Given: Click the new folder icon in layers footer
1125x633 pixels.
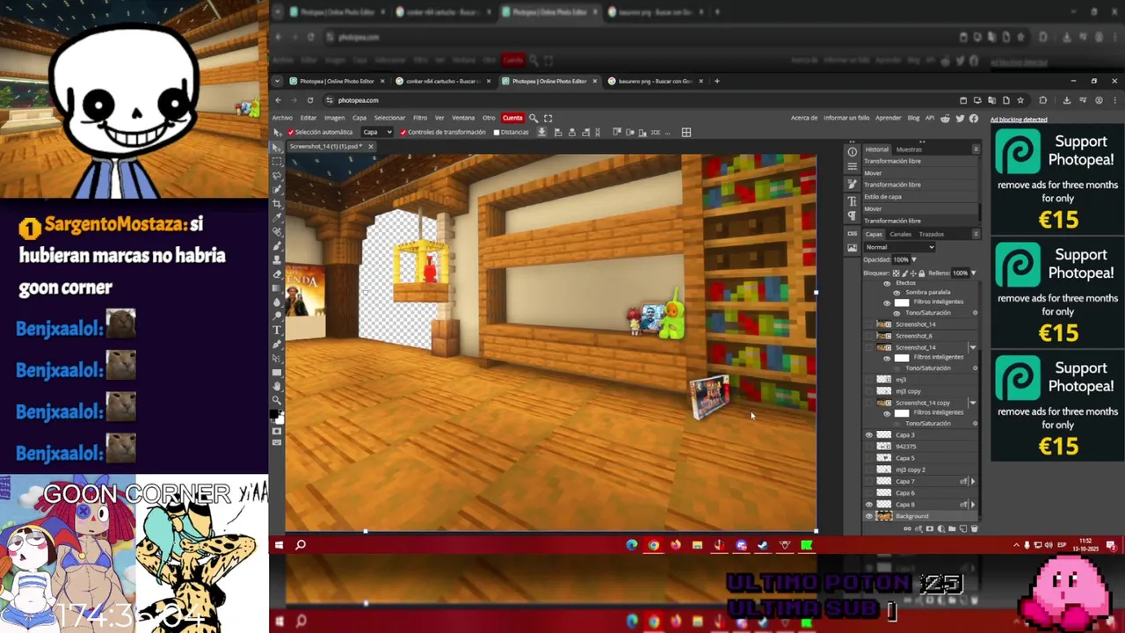Looking at the screenshot, I should coord(952,528).
